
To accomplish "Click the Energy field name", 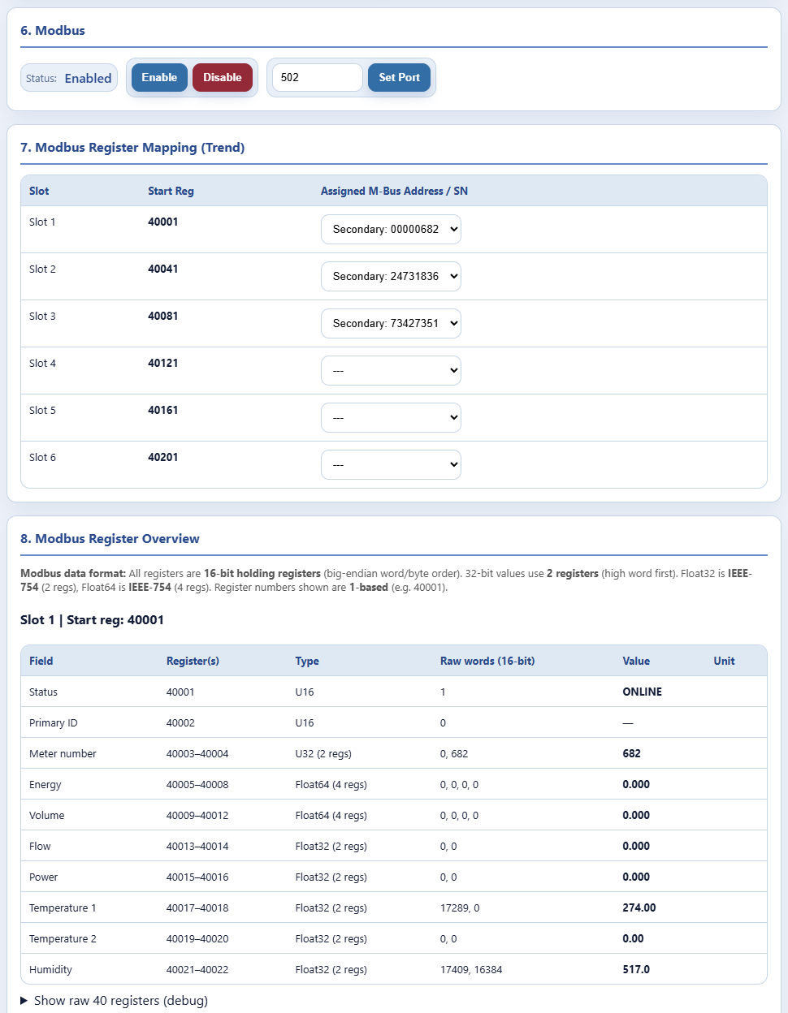I will (45, 784).
